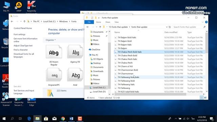The image size is (217, 122).
Task: Open This PC desktop icon
Action: point(6,7)
